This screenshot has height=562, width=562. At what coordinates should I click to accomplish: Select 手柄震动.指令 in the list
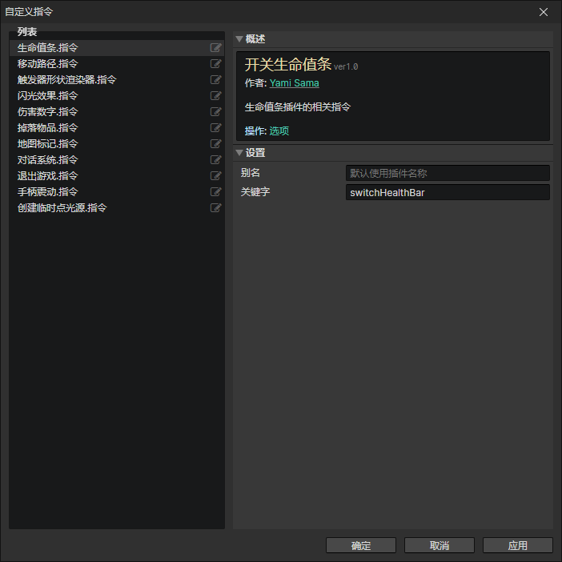117,192
